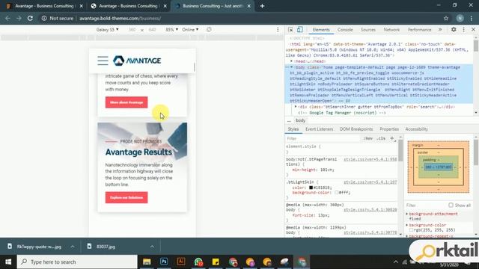The width and height of the screenshot is (479, 269).
Task: Open the DOM Breakpoints tab
Action: point(356,129)
